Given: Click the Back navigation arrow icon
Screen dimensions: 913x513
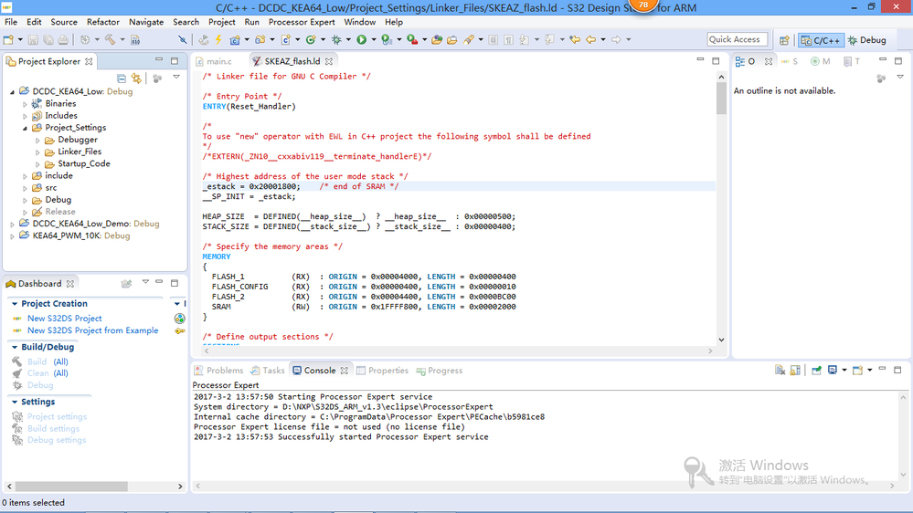Looking at the screenshot, I should tap(591, 39).
